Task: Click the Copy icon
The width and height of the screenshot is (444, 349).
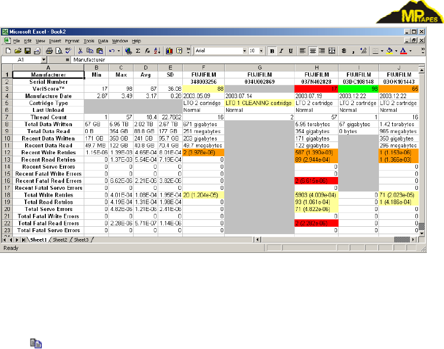Action: [90, 51]
